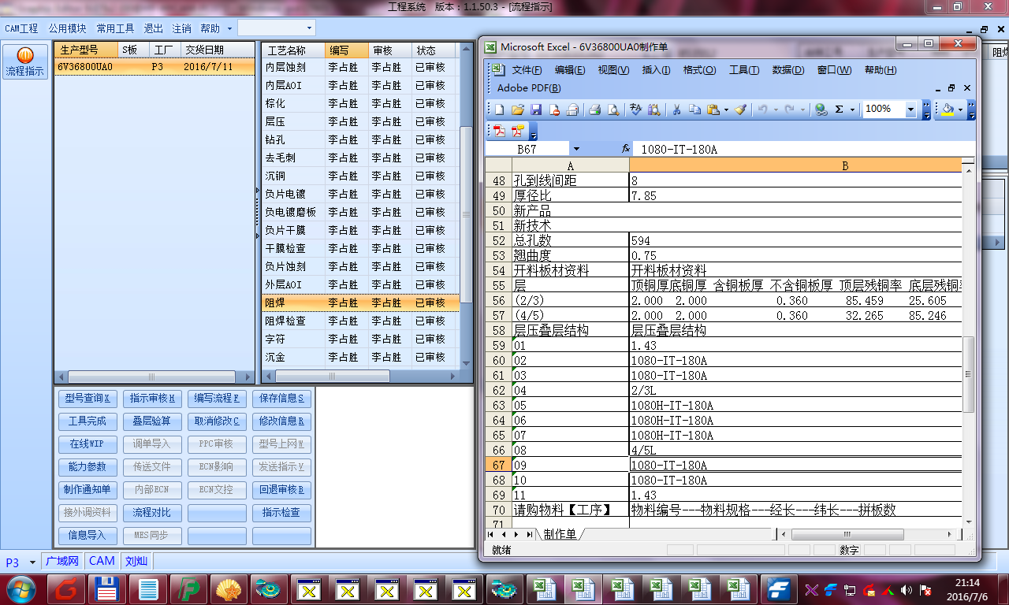
Task: Click the Print icon in Excel toolbar
Action: click(x=594, y=109)
